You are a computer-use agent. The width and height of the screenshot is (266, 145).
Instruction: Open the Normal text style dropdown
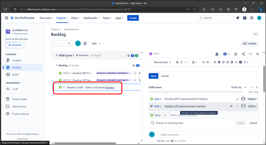[162, 62]
